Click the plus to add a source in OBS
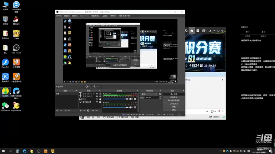This screenshot has width=275, height=154. (81, 111)
